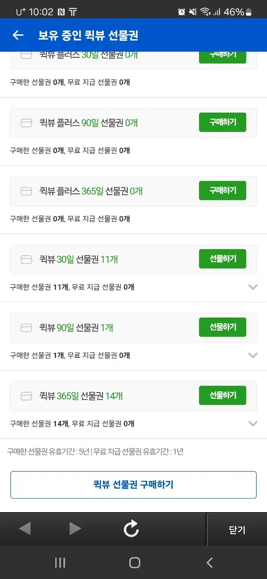
Task: Tap the browser forward triangle in the bottom bar
Action: pyautogui.click(x=75, y=528)
